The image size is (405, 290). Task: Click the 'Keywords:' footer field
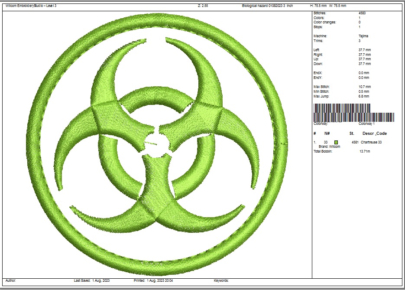click(221, 281)
